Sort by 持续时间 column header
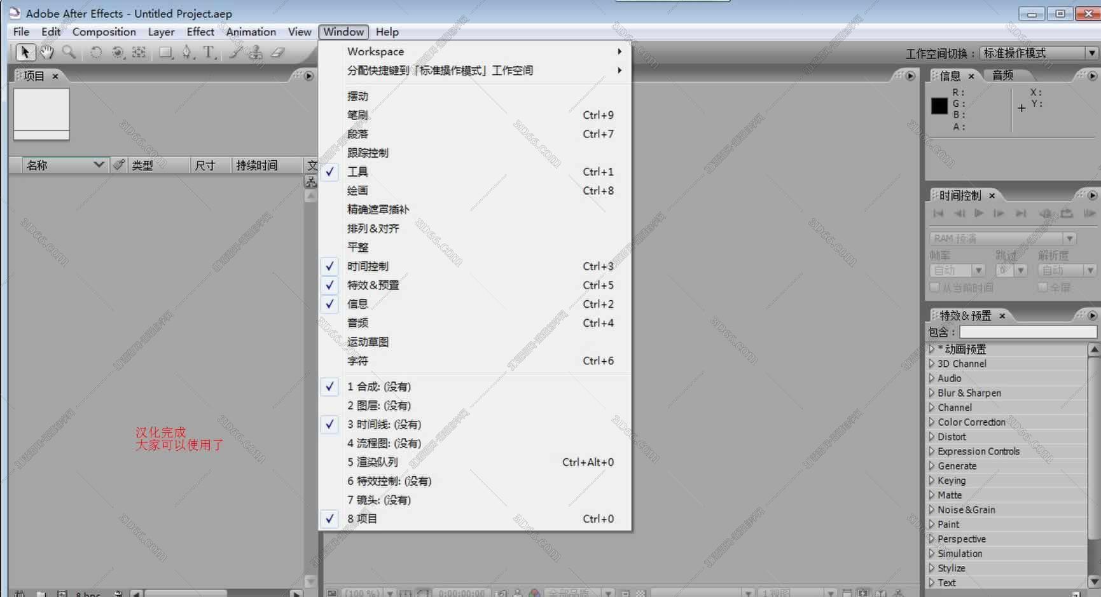 (x=267, y=165)
